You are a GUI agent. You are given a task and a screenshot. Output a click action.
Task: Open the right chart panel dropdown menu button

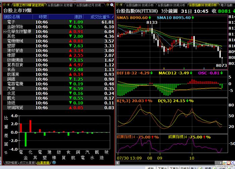117,5
